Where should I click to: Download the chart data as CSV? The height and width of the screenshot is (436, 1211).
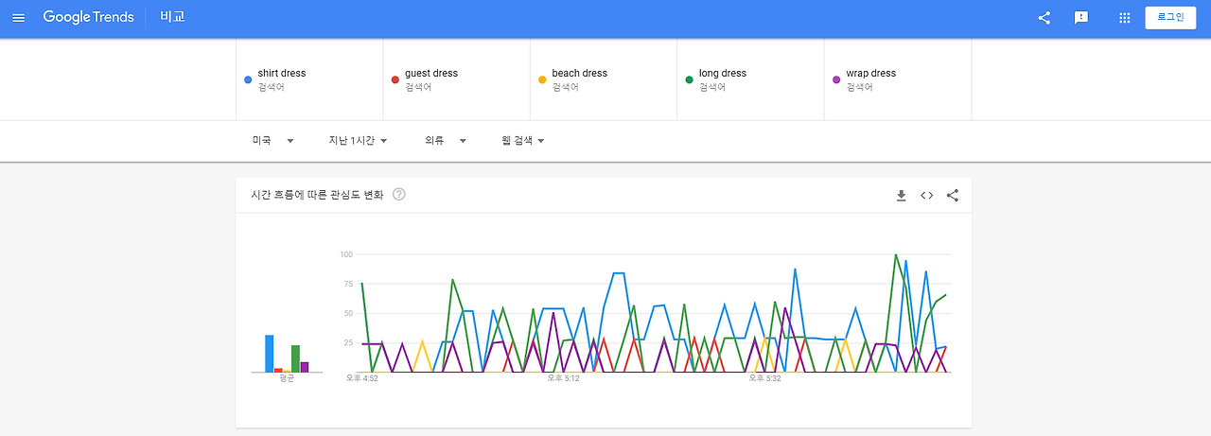[x=902, y=196]
